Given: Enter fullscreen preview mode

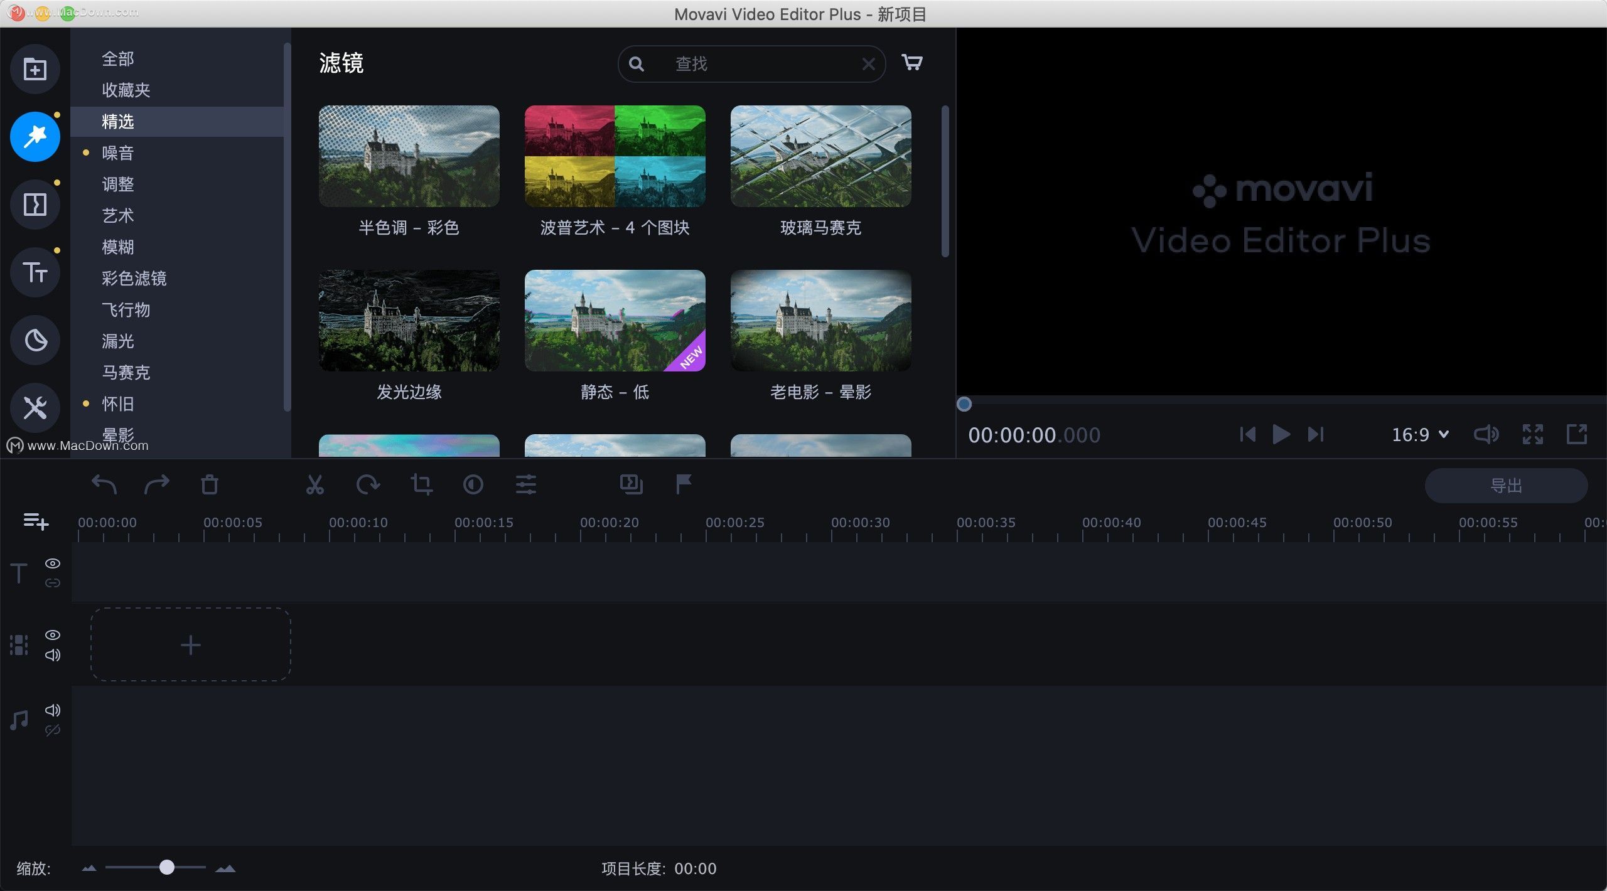Looking at the screenshot, I should 1533,434.
